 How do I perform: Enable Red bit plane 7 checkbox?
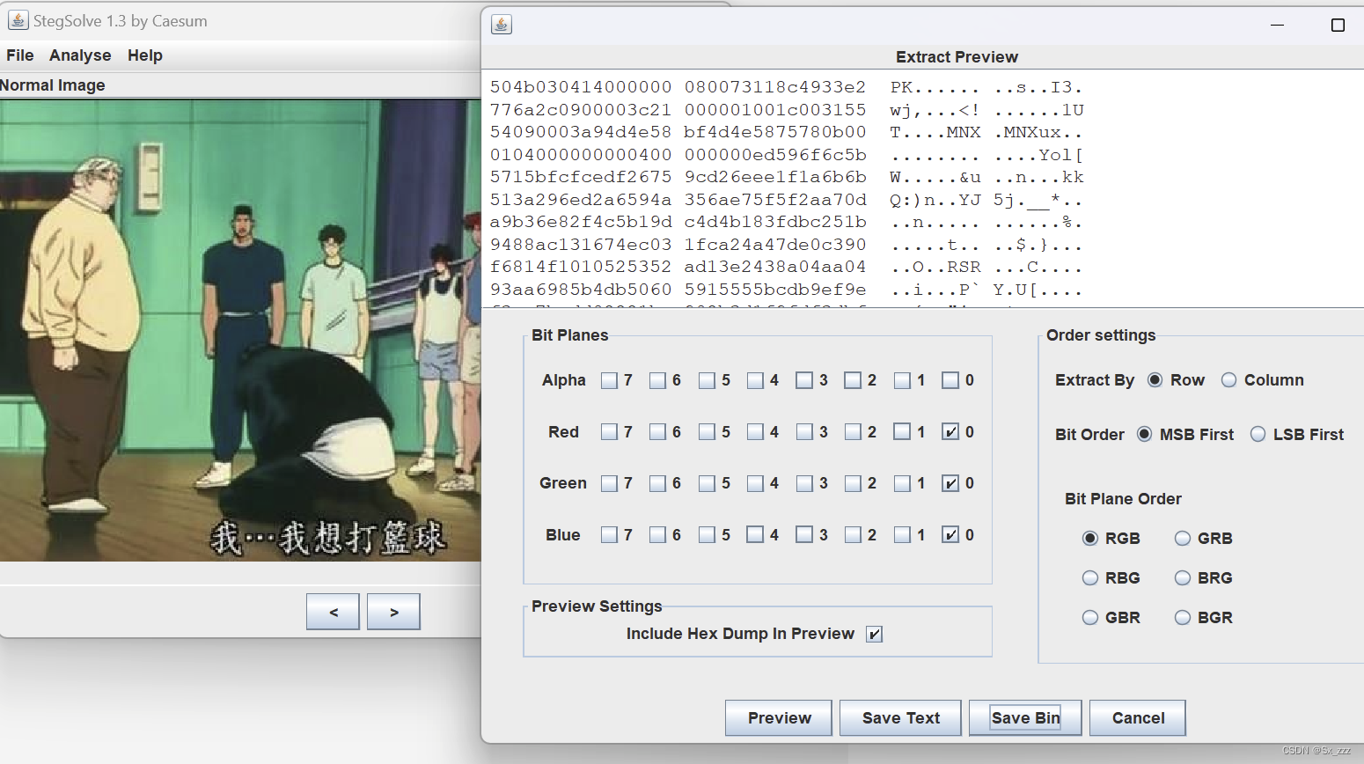[x=609, y=431]
